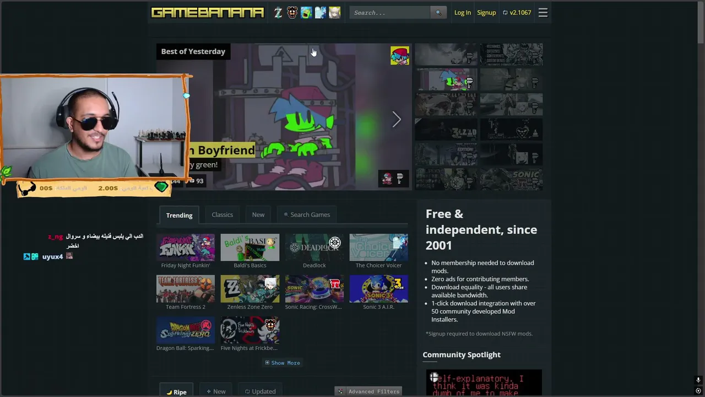Click the 93 counter on featured slide
This screenshot has height=397, width=705.
pyautogui.click(x=196, y=181)
